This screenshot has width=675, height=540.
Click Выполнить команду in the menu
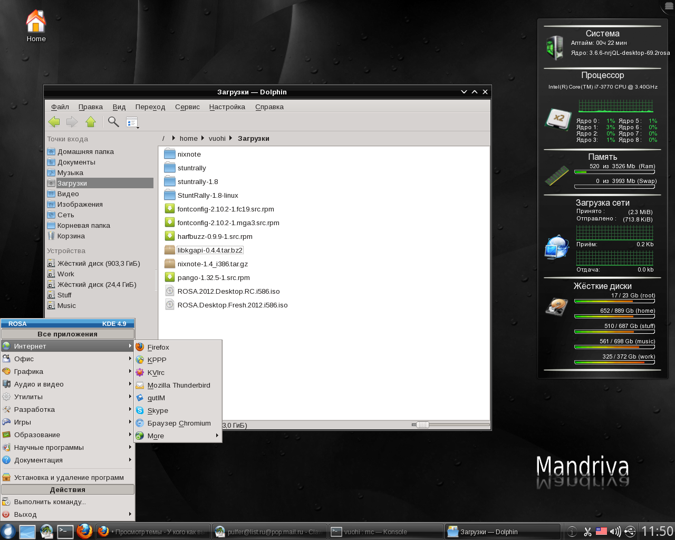point(50,502)
